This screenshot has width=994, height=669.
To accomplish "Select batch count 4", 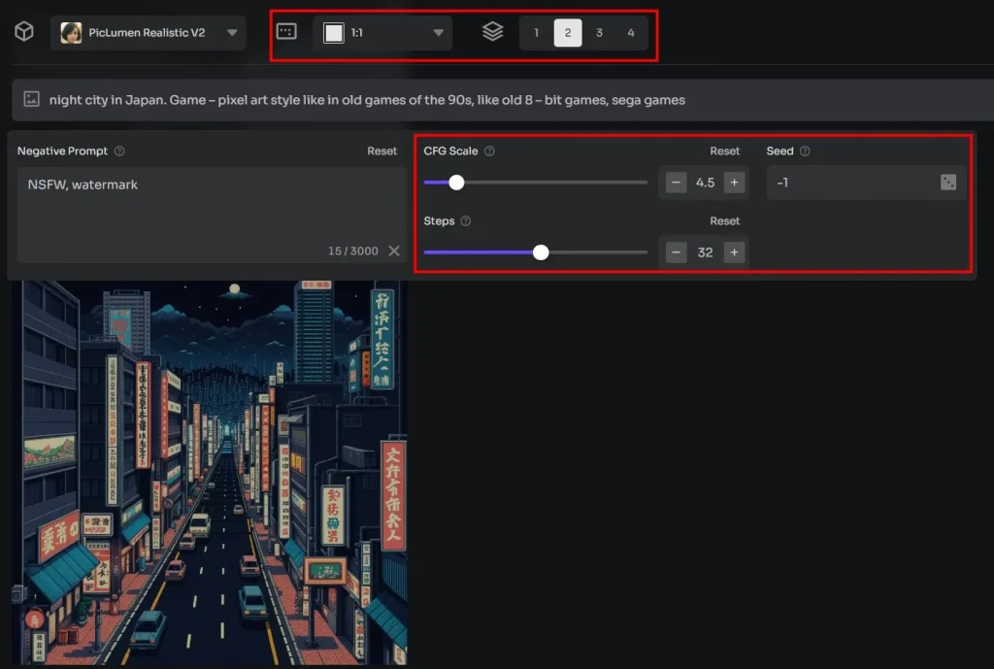I will click(x=631, y=31).
